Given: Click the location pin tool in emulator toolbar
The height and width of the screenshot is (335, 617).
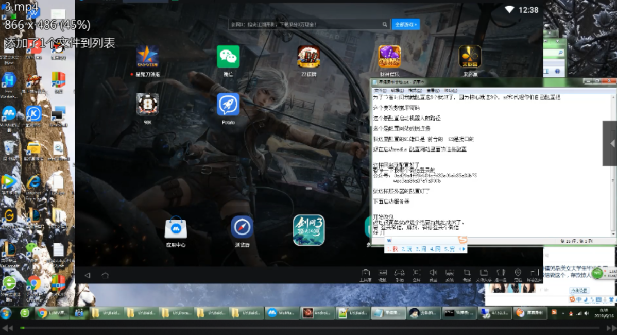Looking at the screenshot, I should coord(518,275).
